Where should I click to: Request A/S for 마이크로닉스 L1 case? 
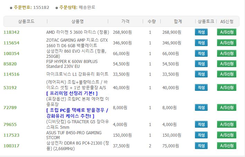click(227, 74)
